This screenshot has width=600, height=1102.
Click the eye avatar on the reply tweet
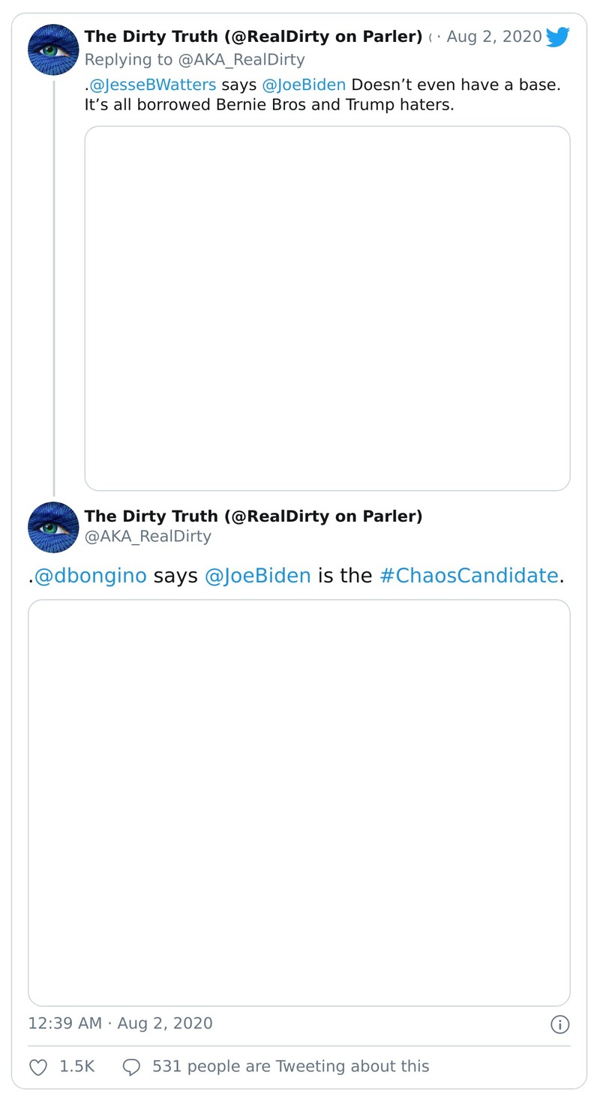53,50
